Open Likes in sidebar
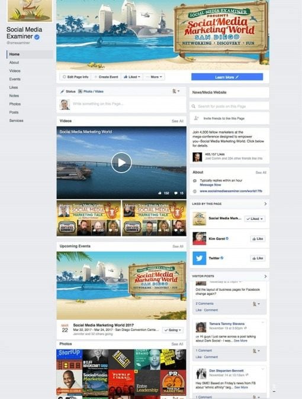Screen dimensions: 302x399 (x=14, y=87)
